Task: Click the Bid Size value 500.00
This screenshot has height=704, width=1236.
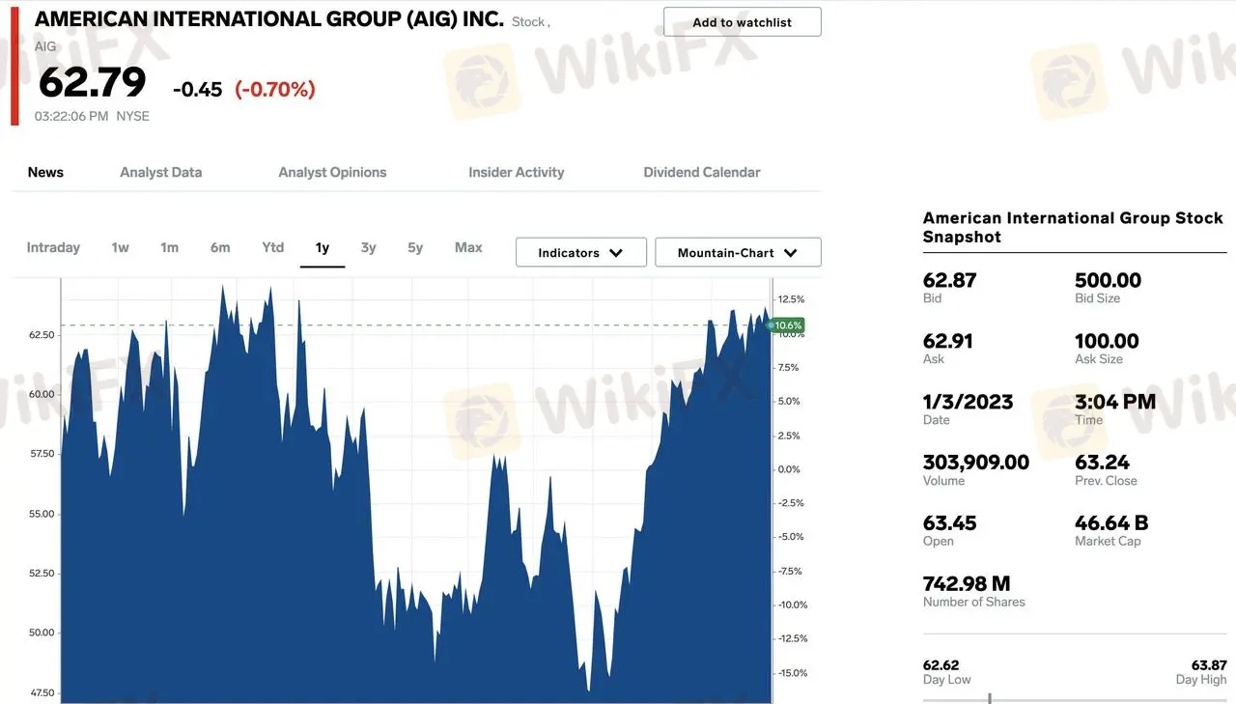Action: (1108, 280)
